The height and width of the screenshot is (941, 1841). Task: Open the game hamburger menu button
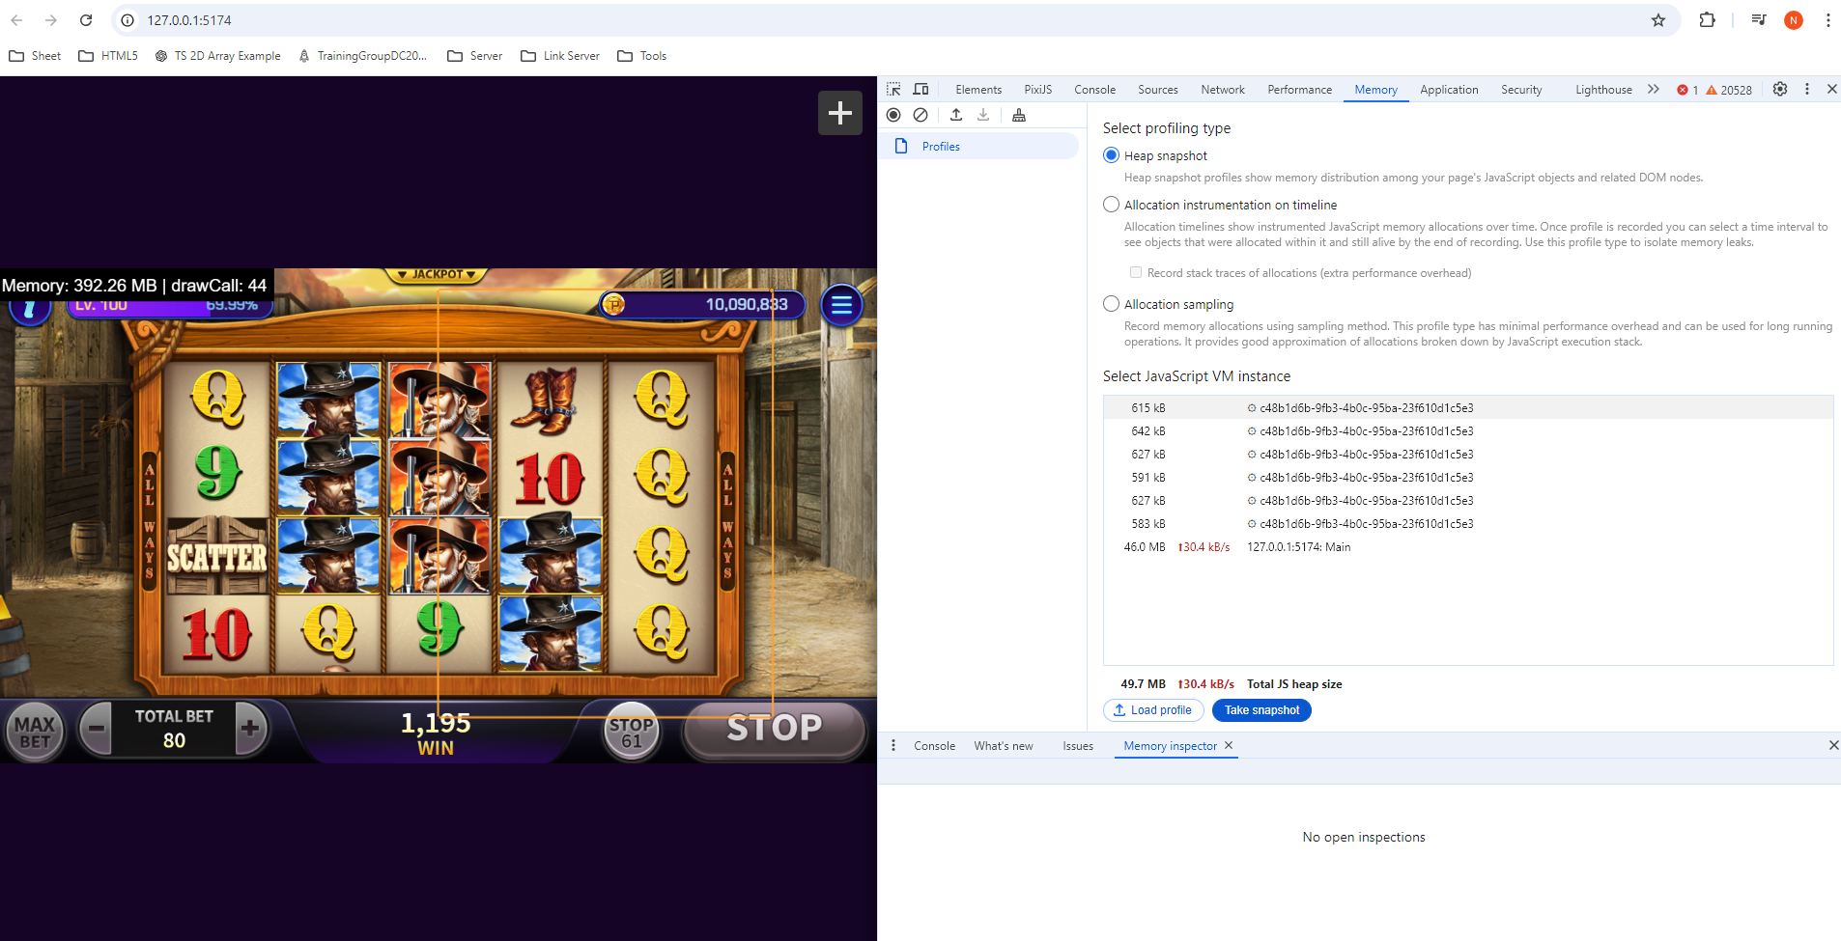click(841, 305)
